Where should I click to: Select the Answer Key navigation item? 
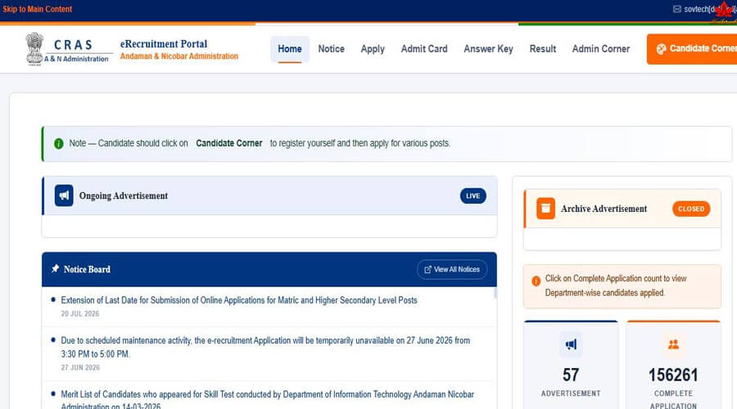point(488,49)
